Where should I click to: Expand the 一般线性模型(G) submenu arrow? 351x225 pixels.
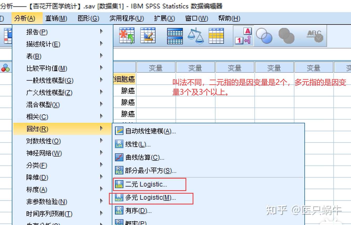click(102, 80)
